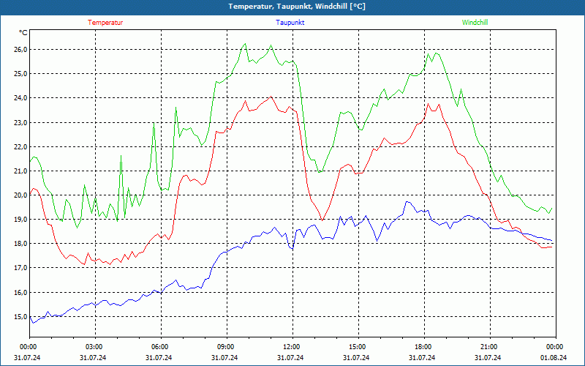Click the '31.07.24' date under 15:00

[356, 357]
